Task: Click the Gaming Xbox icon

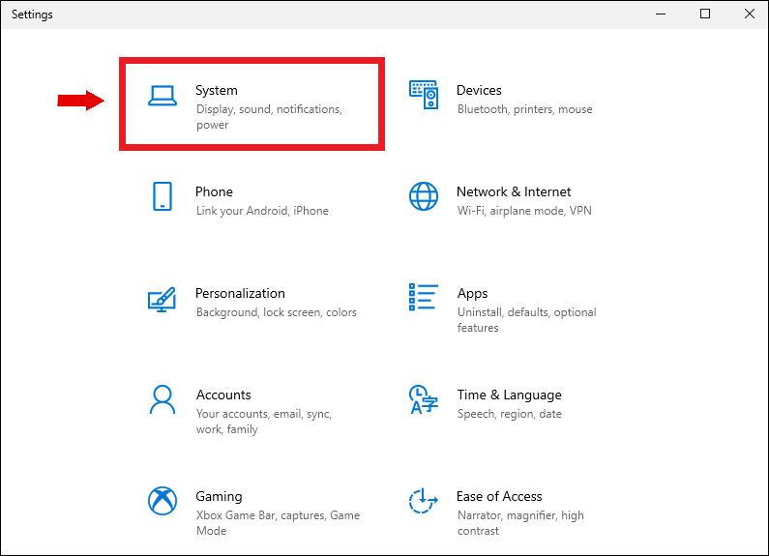Action: point(163,501)
